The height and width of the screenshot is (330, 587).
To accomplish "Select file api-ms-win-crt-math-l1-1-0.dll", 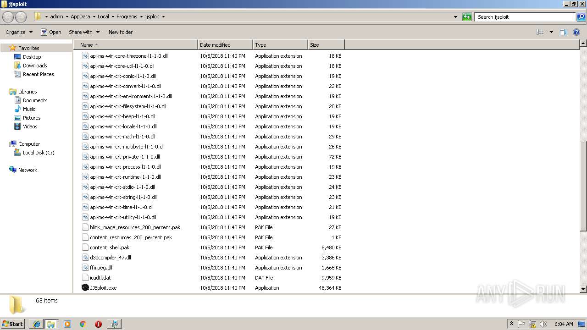I will pyautogui.click(x=122, y=137).
